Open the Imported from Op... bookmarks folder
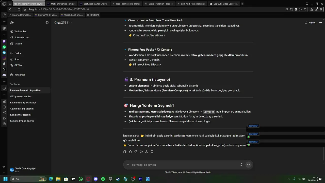 pyautogui.click(x=20, y=15)
